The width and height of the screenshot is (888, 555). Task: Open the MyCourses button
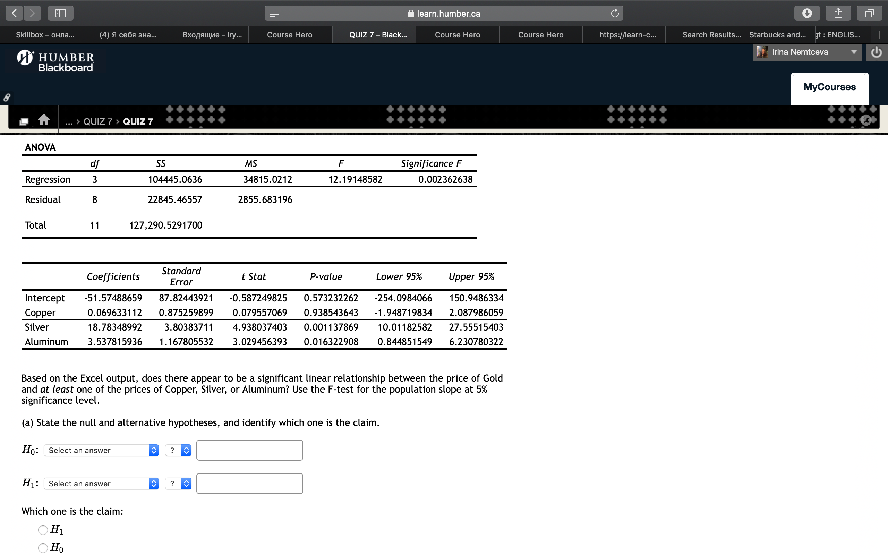(x=829, y=87)
